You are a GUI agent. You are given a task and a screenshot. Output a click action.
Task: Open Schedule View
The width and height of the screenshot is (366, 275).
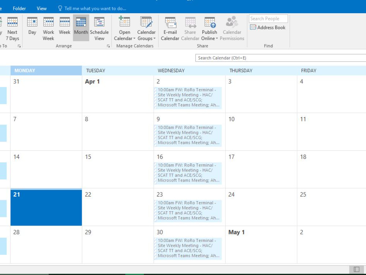pyautogui.click(x=99, y=29)
